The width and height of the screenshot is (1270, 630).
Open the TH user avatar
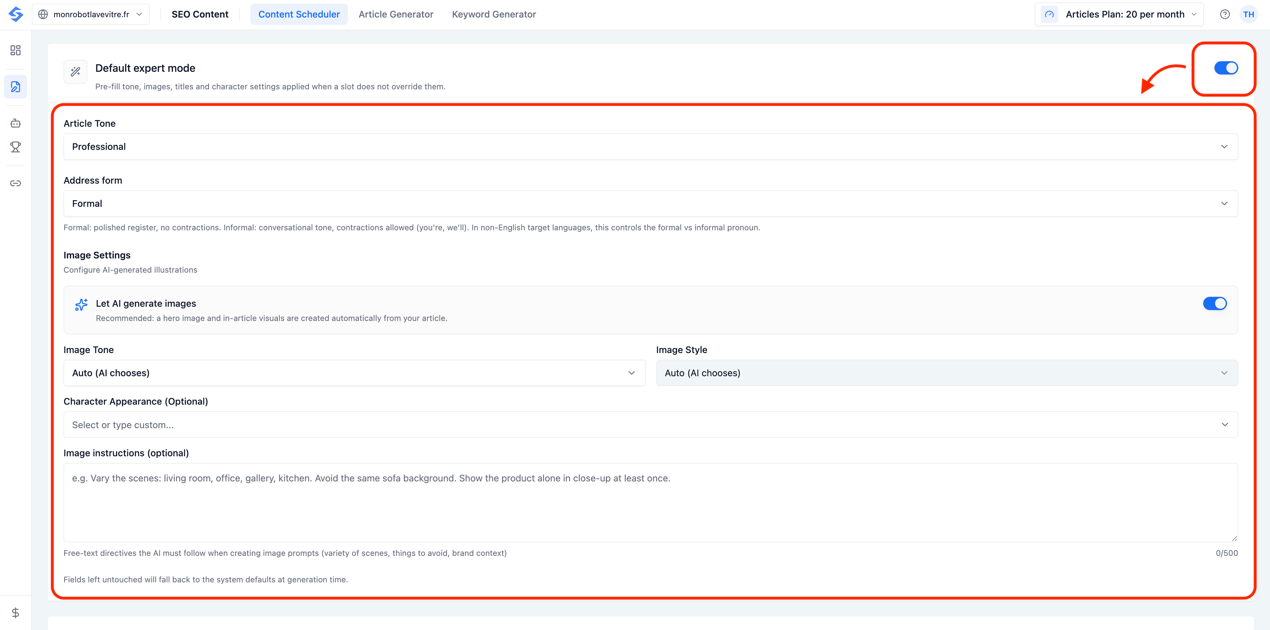click(1248, 14)
